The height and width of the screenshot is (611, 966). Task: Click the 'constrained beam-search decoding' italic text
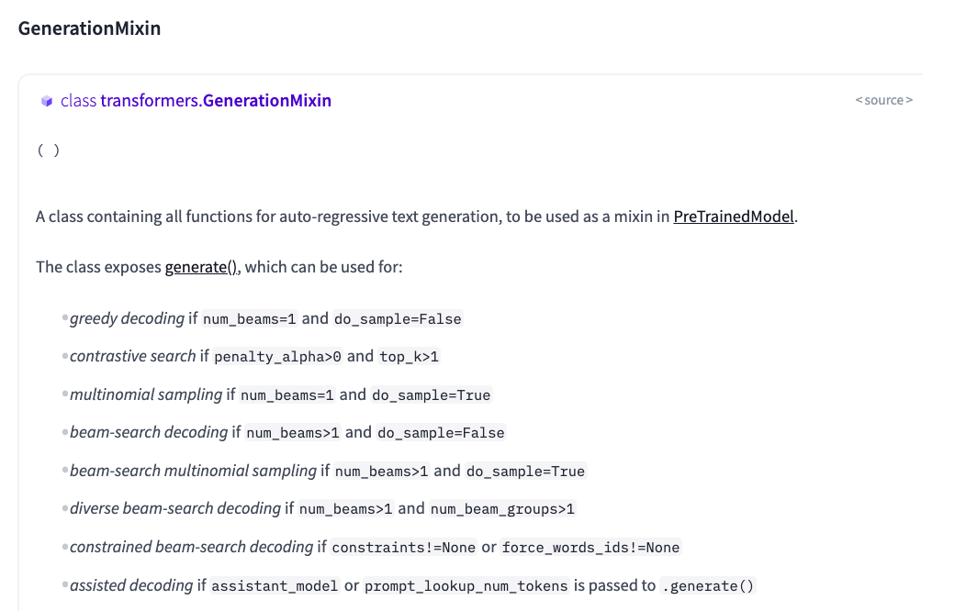tap(192, 547)
